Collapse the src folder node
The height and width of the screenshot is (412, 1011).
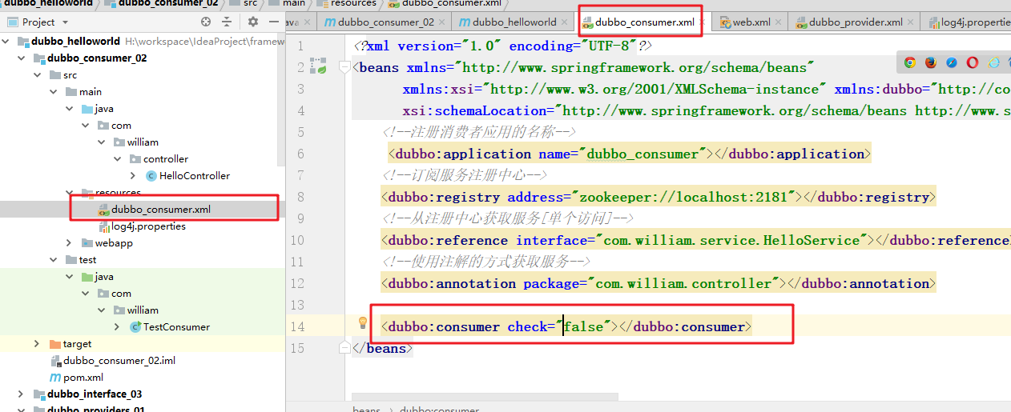click(x=38, y=75)
